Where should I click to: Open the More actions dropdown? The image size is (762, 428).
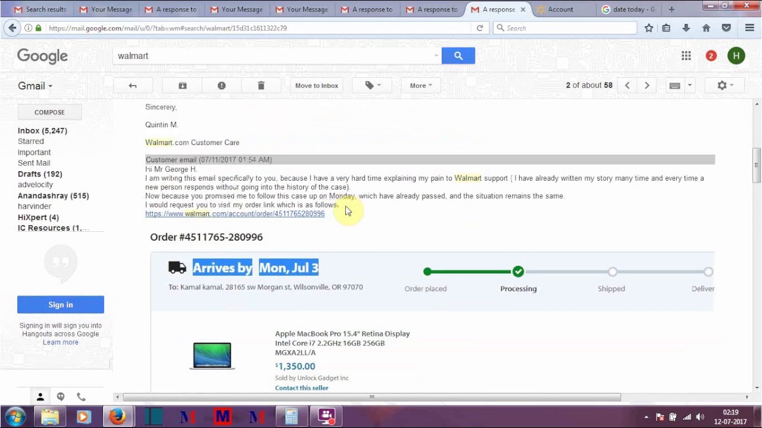421,86
